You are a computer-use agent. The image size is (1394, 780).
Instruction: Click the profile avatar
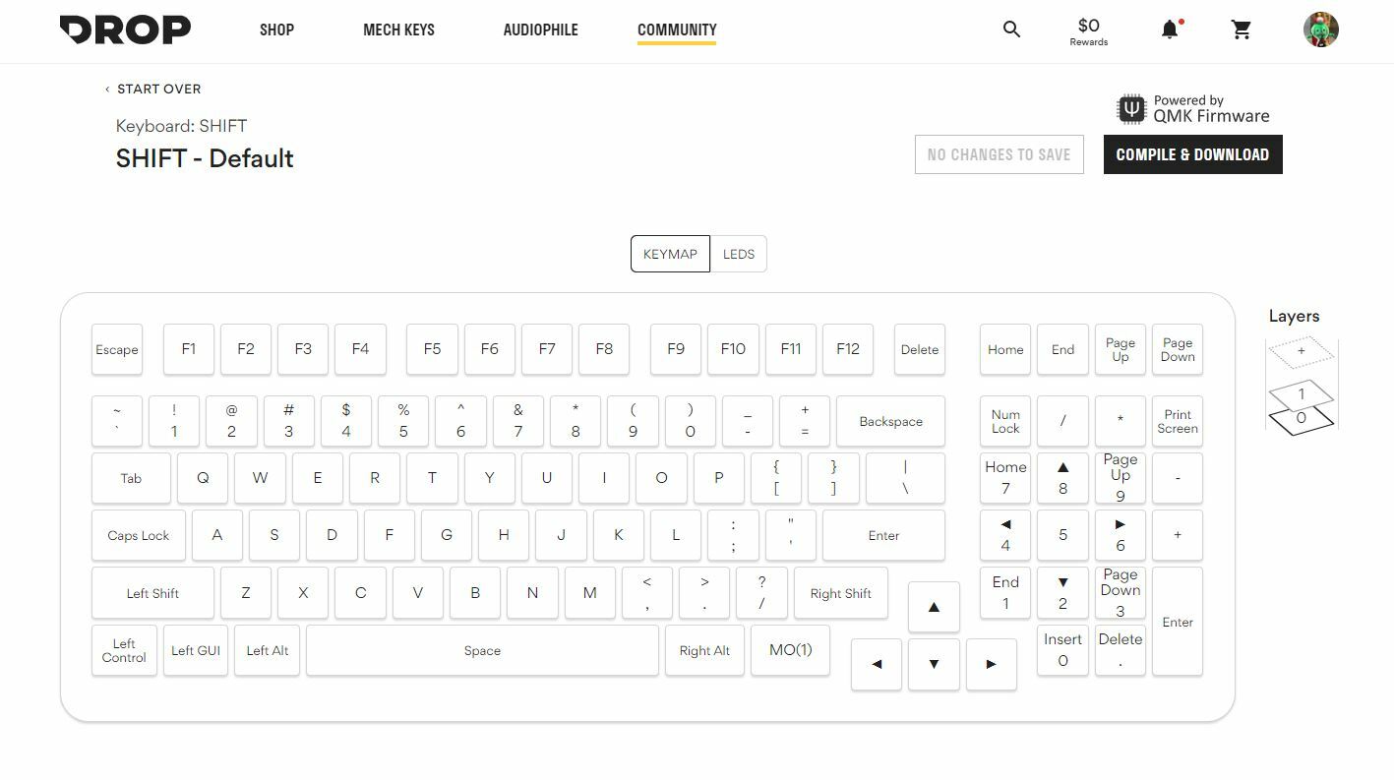tap(1321, 30)
